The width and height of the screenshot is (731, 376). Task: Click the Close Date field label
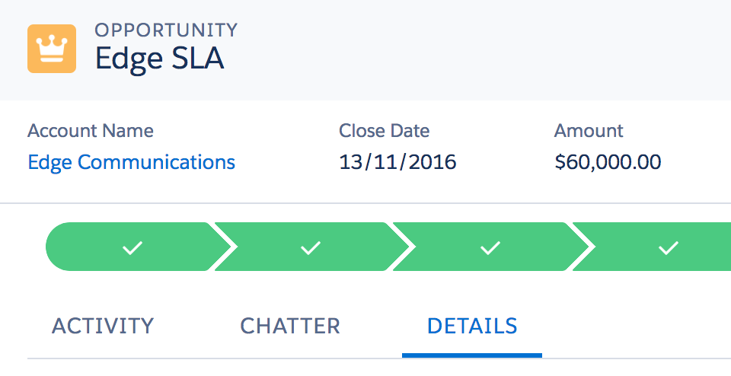(384, 131)
